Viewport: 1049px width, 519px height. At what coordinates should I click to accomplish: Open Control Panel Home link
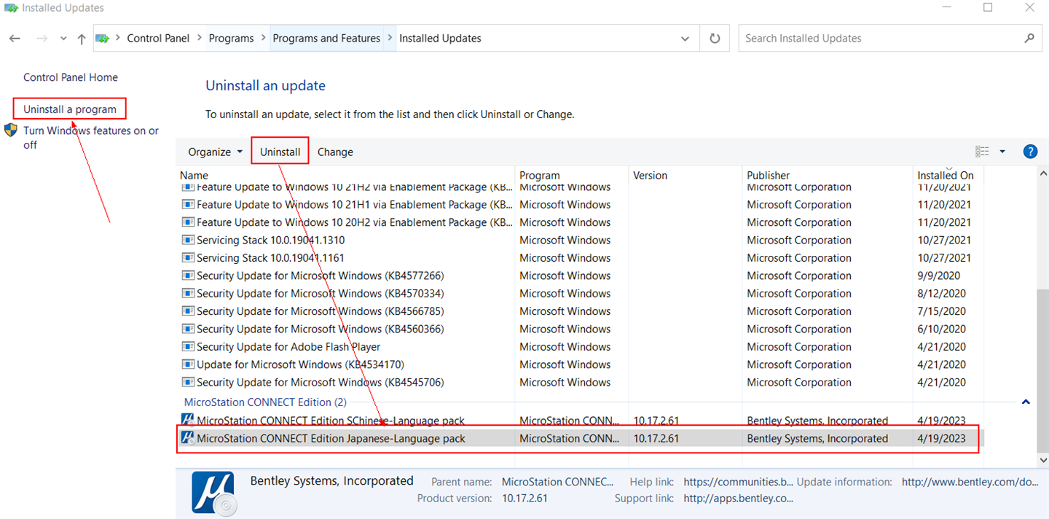71,77
